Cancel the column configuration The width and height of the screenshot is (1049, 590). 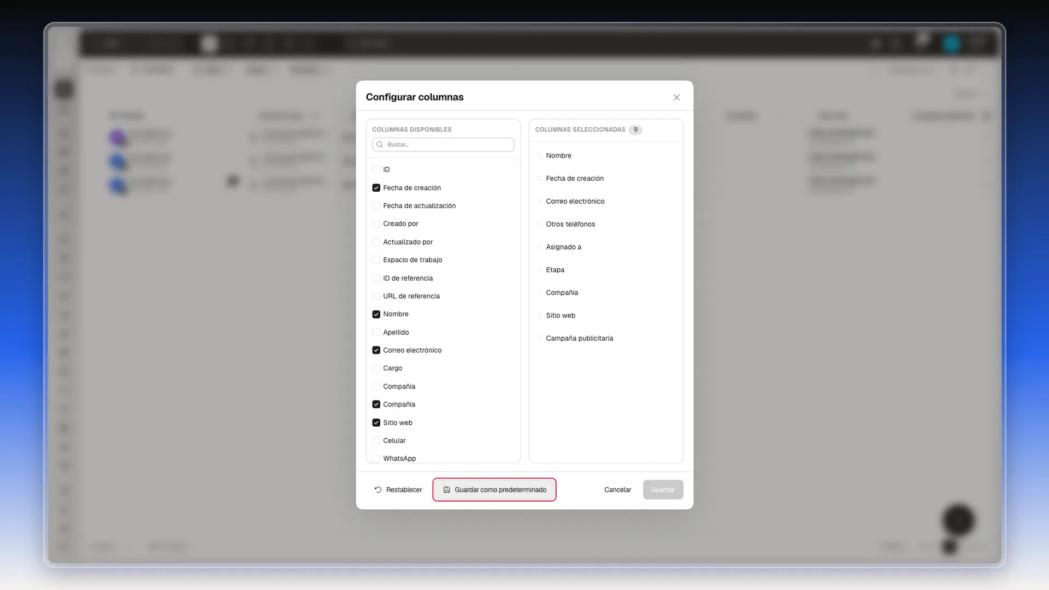[617, 490]
